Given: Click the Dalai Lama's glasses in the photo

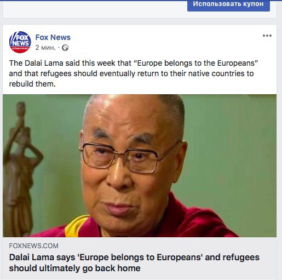Looking at the screenshot, I should (x=130, y=158).
